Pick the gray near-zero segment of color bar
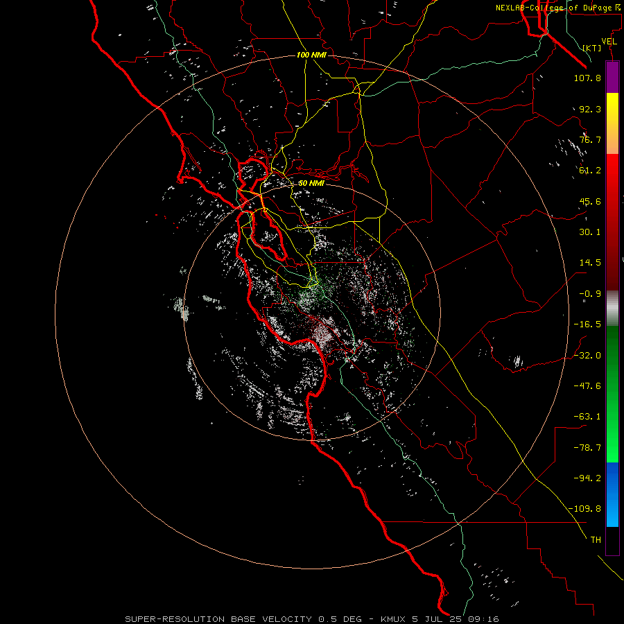The height and width of the screenshot is (624, 624). click(x=612, y=309)
